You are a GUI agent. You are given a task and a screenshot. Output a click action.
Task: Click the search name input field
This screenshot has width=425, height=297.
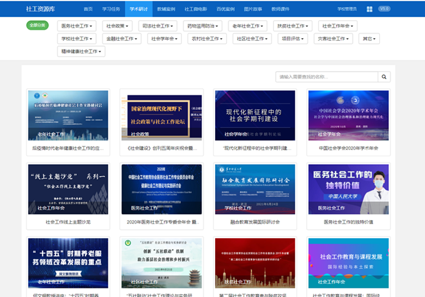click(326, 77)
